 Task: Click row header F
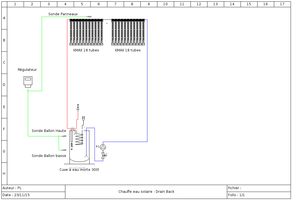[x=4, y=129]
